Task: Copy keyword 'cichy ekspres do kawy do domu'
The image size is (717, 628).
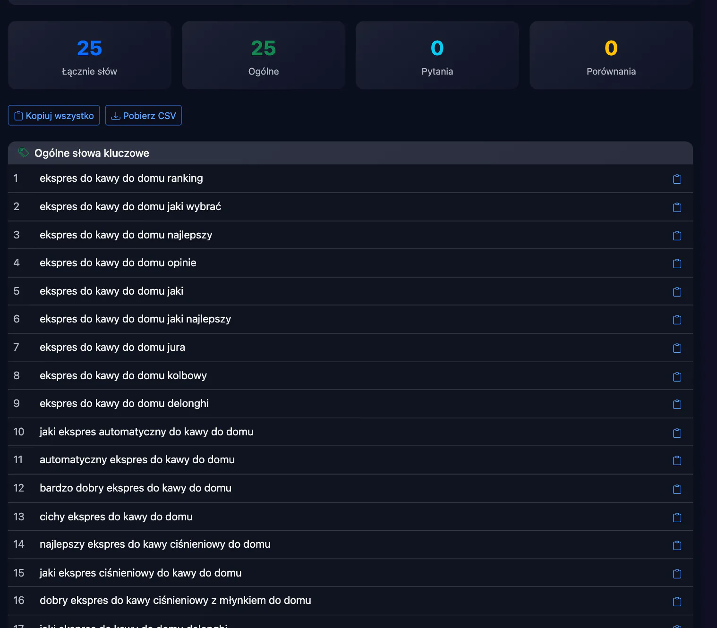Action: pyautogui.click(x=677, y=518)
